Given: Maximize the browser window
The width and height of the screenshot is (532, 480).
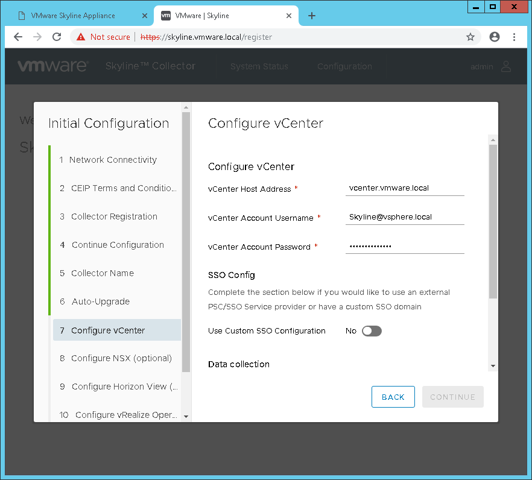Looking at the screenshot, I should [x=492, y=7].
